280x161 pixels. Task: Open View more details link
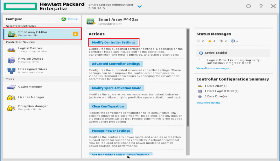coord(208,103)
